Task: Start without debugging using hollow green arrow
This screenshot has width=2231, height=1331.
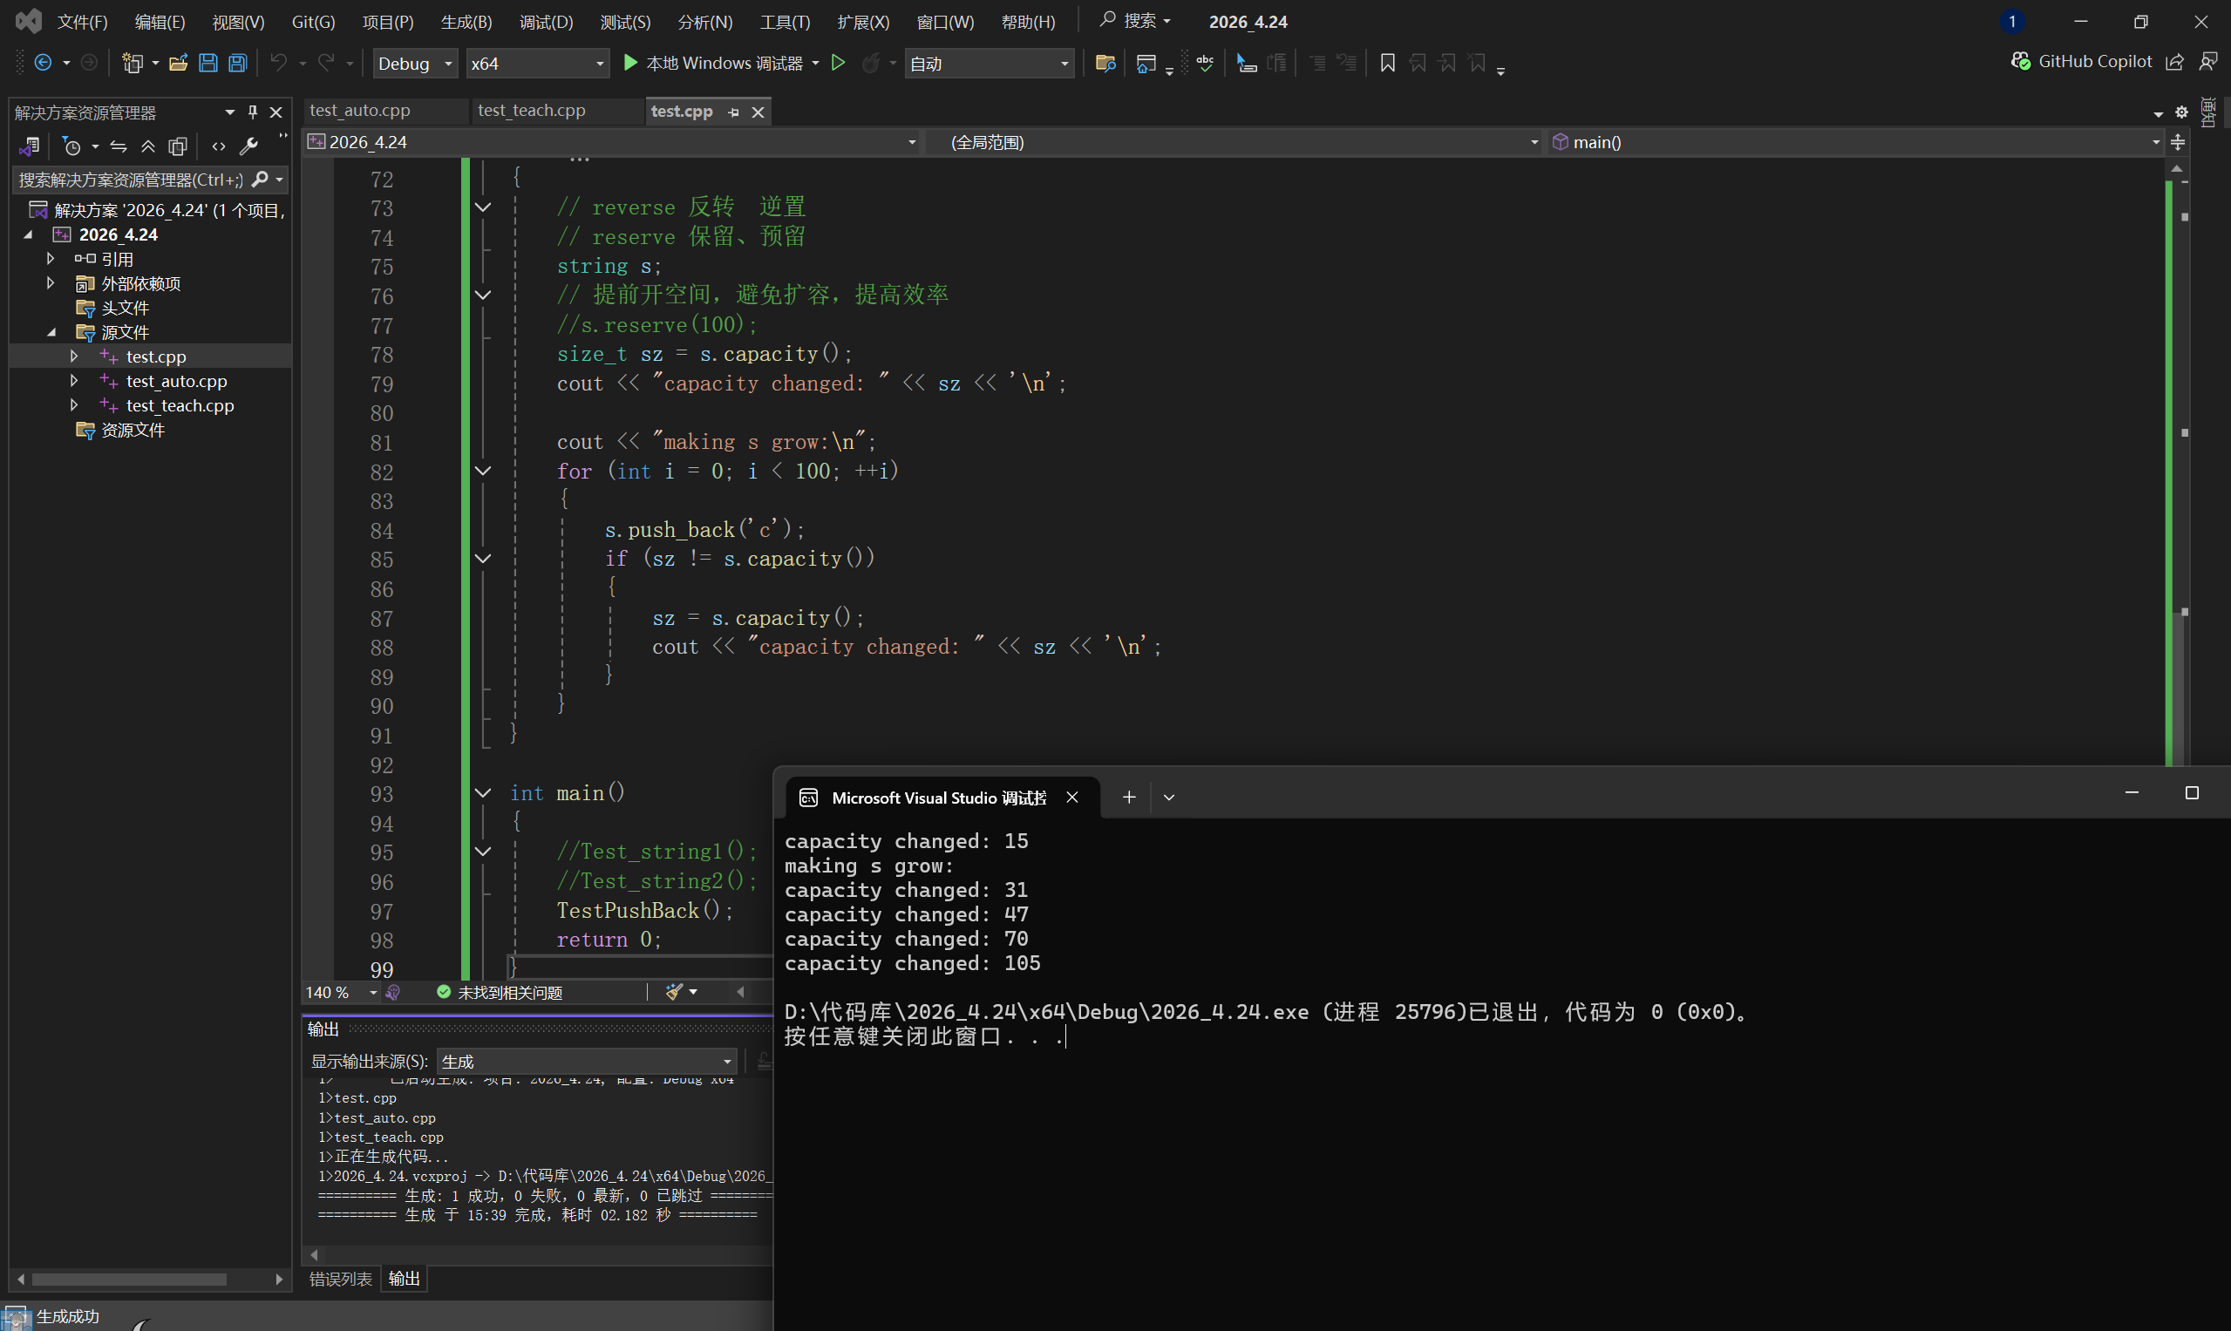Action: click(838, 63)
